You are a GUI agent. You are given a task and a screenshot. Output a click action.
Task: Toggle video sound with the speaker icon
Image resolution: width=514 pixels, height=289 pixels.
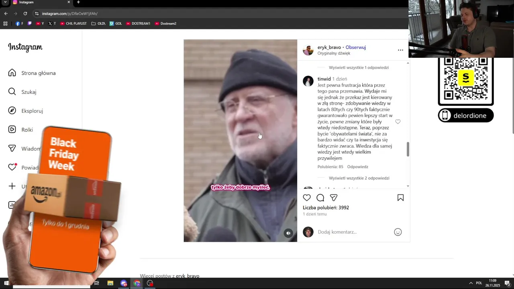[x=288, y=233]
